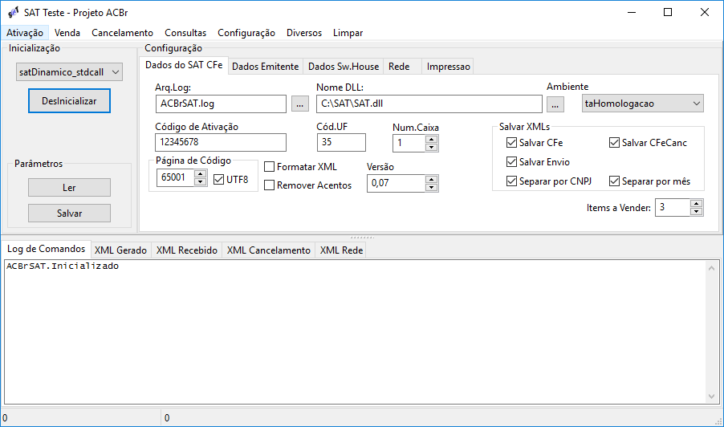Image resolution: width=724 pixels, height=427 pixels.
Task: Switch to the Dados do SAT CFe tab
Action: click(184, 65)
